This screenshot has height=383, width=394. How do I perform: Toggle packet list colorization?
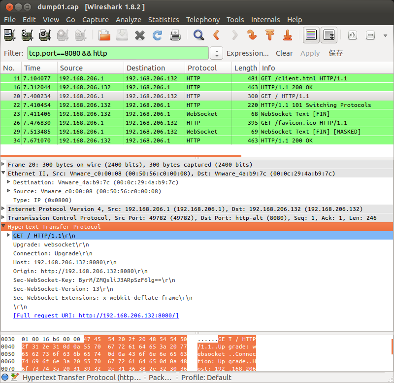311,35
